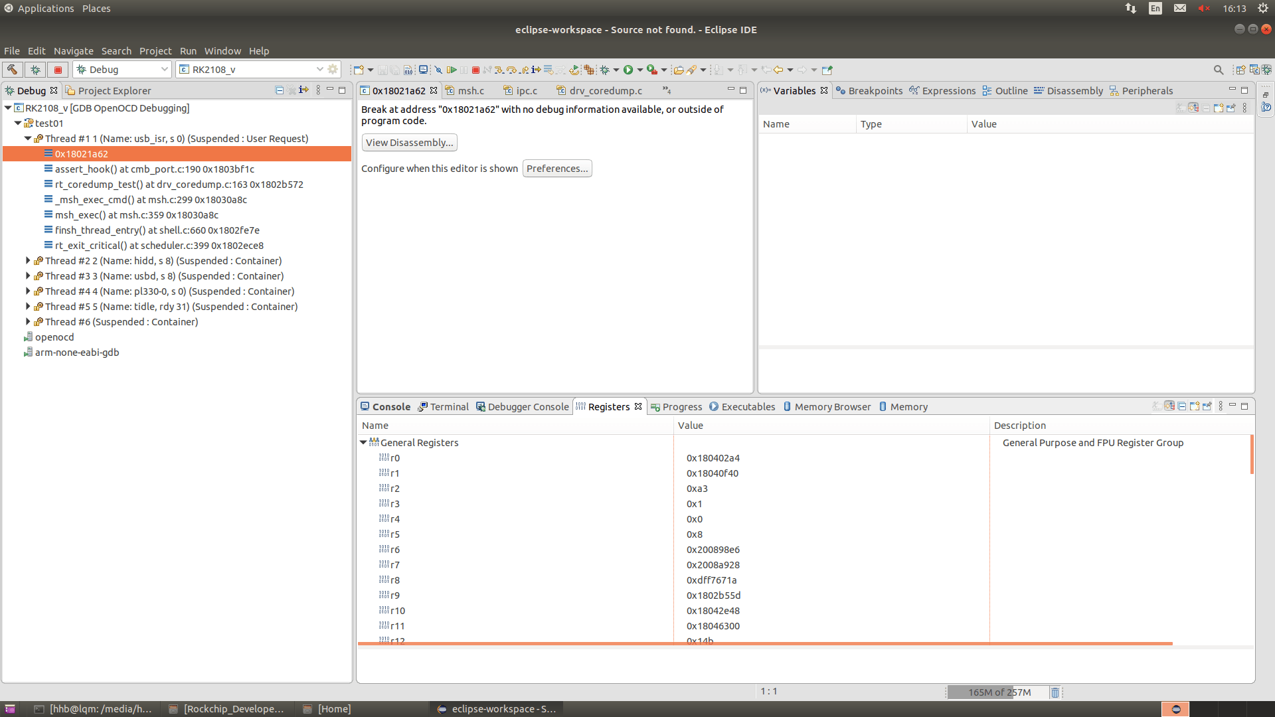This screenshot has width=1275, height=717.
Task: Open the mail indicator in top panel
Action: pos(1180,9)
